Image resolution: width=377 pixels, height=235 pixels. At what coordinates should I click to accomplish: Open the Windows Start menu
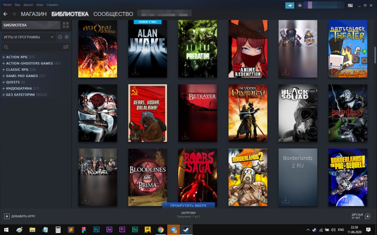point(6,229)
